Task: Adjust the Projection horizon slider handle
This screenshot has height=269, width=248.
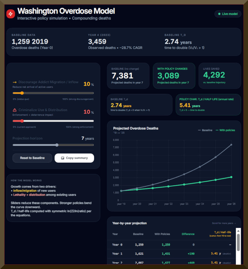Action: click(x=57, y=145)
